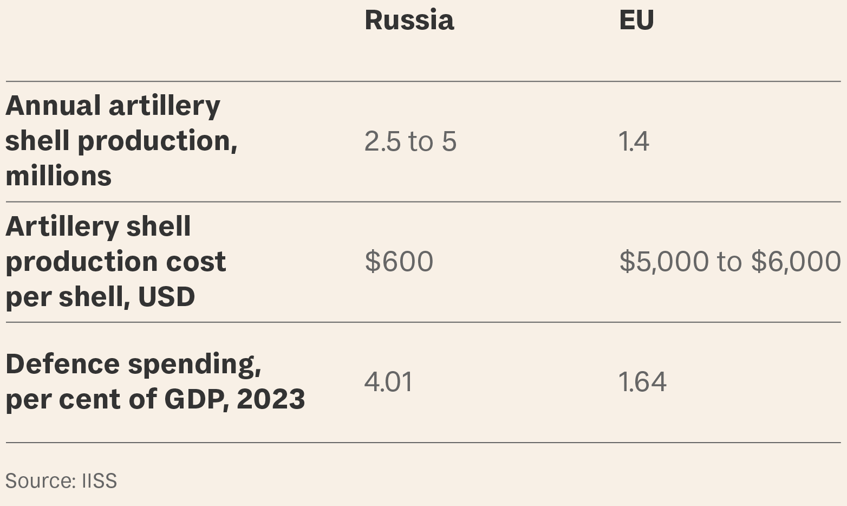Click the text per shell, USD
Screen dimensions: 847x506
(x=100, y=297)
